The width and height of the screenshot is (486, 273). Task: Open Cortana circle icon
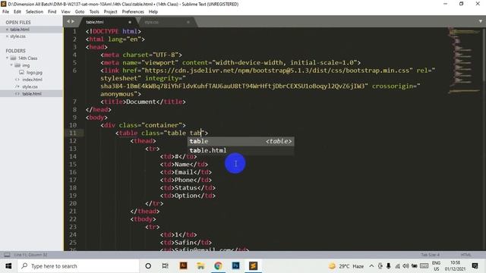coord(148,266)
